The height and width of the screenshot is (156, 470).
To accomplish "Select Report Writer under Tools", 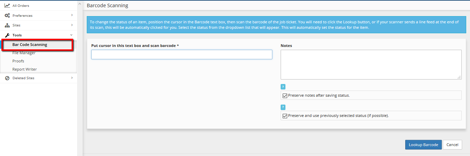I will (x=24, y=69).
